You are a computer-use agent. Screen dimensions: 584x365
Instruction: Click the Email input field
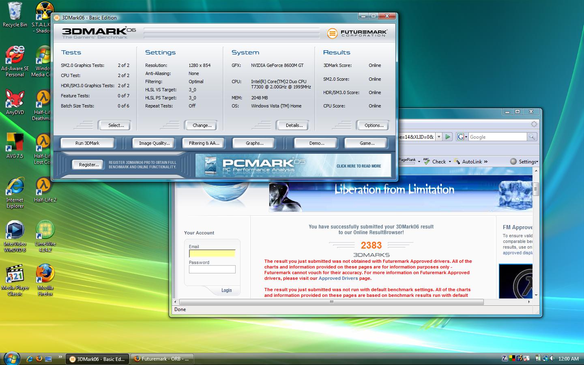[212, 253]
